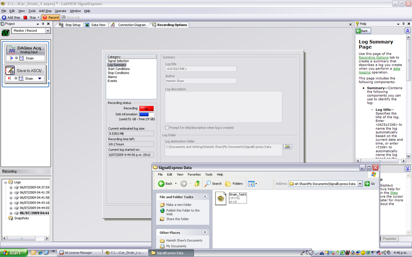The height and width of the screenshot is (257, 412).
Task: Switch to the Connection Diagram tab
Action: coord(129,25)
